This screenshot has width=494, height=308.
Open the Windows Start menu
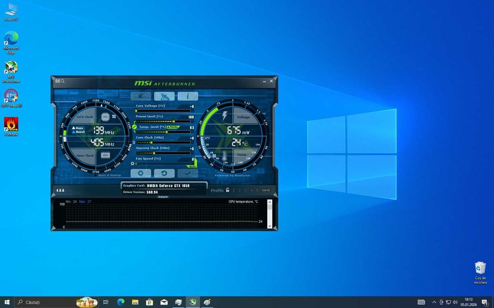[x=7, y=302]
